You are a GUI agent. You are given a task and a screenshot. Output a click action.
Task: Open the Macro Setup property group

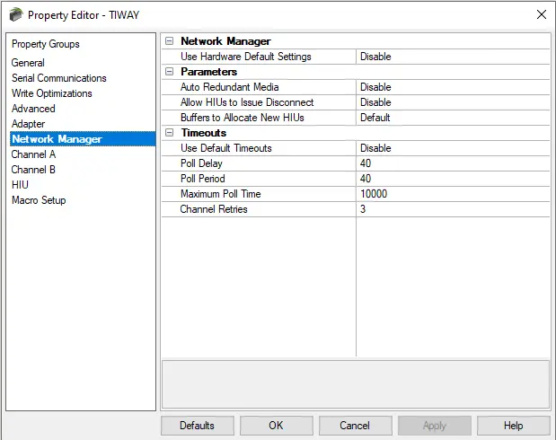(39, 200)
